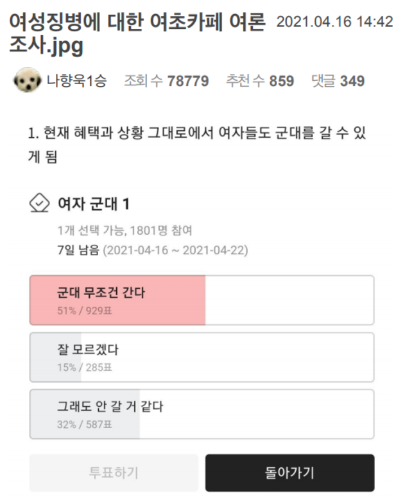
Task: Click the '51% / 929표' result text
Action: click(x=85, y=311)
